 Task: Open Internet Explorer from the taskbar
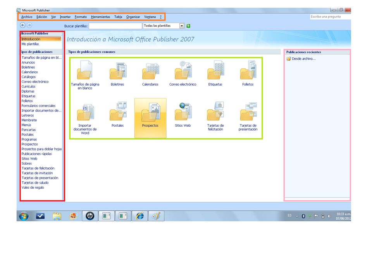(140, 216)
